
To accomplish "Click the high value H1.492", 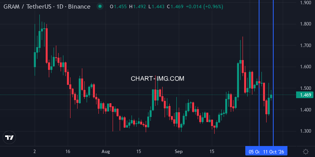I will (137, 7).
